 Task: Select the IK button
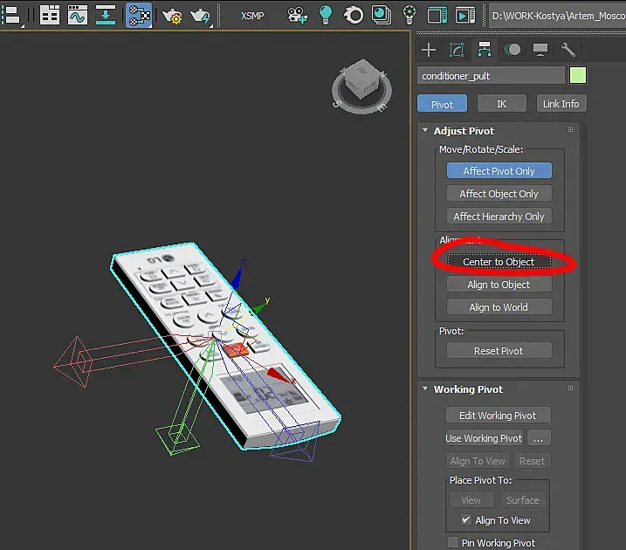501,104
